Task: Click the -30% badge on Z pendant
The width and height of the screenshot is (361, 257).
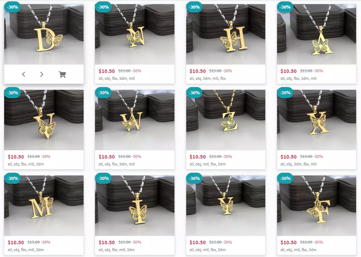Action: (194, 93)
